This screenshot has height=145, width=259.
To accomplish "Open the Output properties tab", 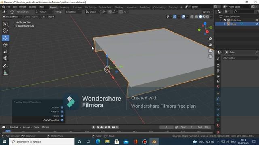I will click(x=218, y=71).
